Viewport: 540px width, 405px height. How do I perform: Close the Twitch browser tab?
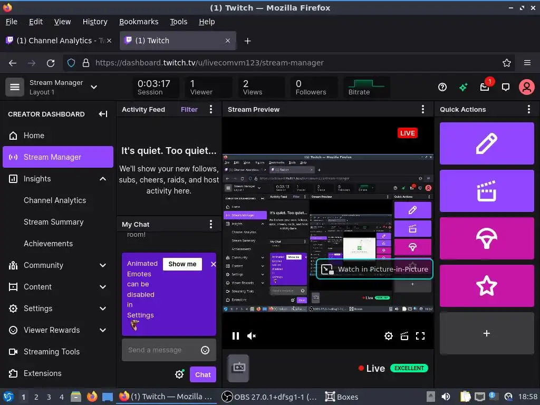point(228,41)
